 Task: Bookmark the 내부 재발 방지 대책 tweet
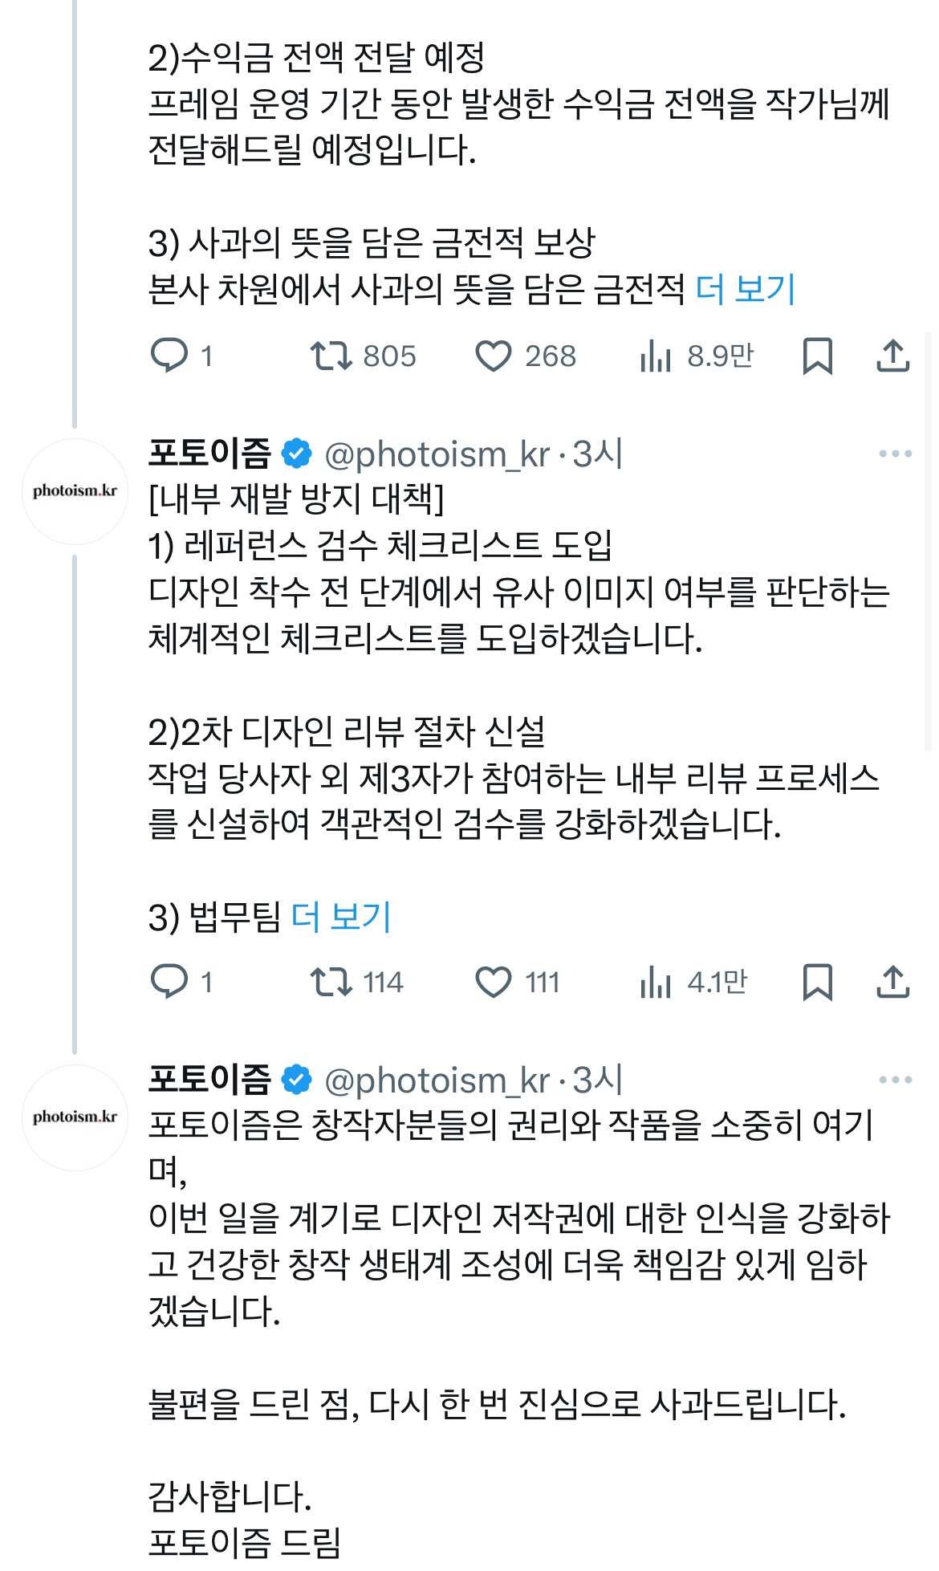tap(817, 982)
